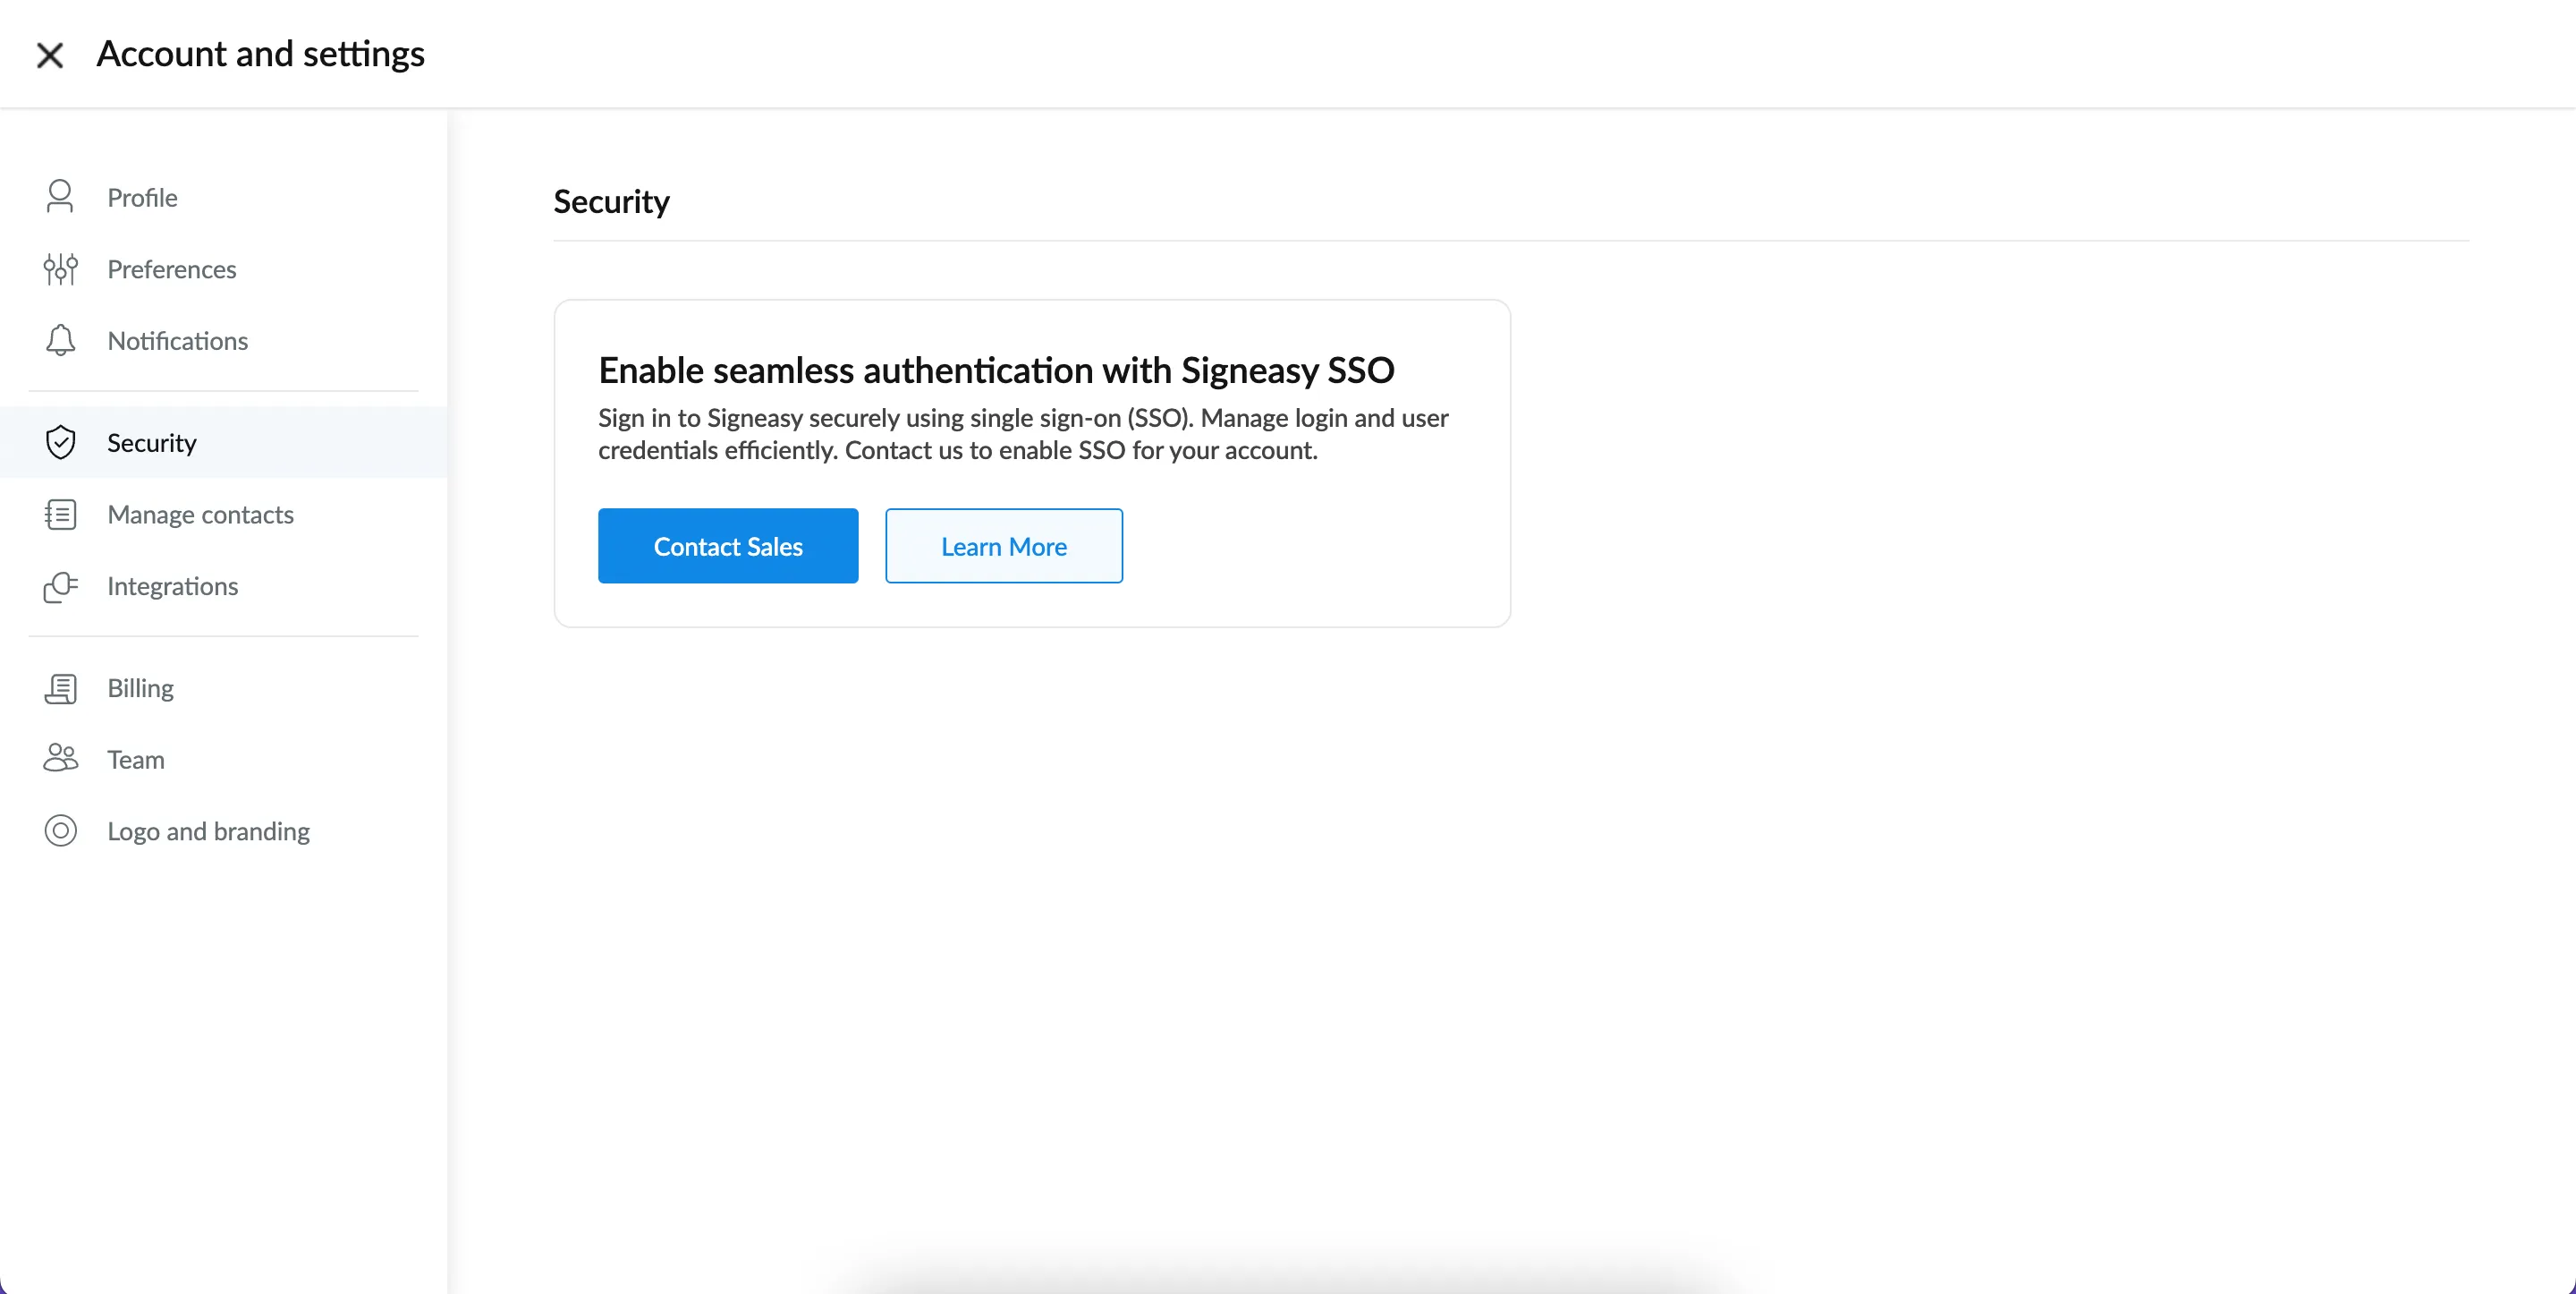Click the Integrations key icon

(60, 586)
